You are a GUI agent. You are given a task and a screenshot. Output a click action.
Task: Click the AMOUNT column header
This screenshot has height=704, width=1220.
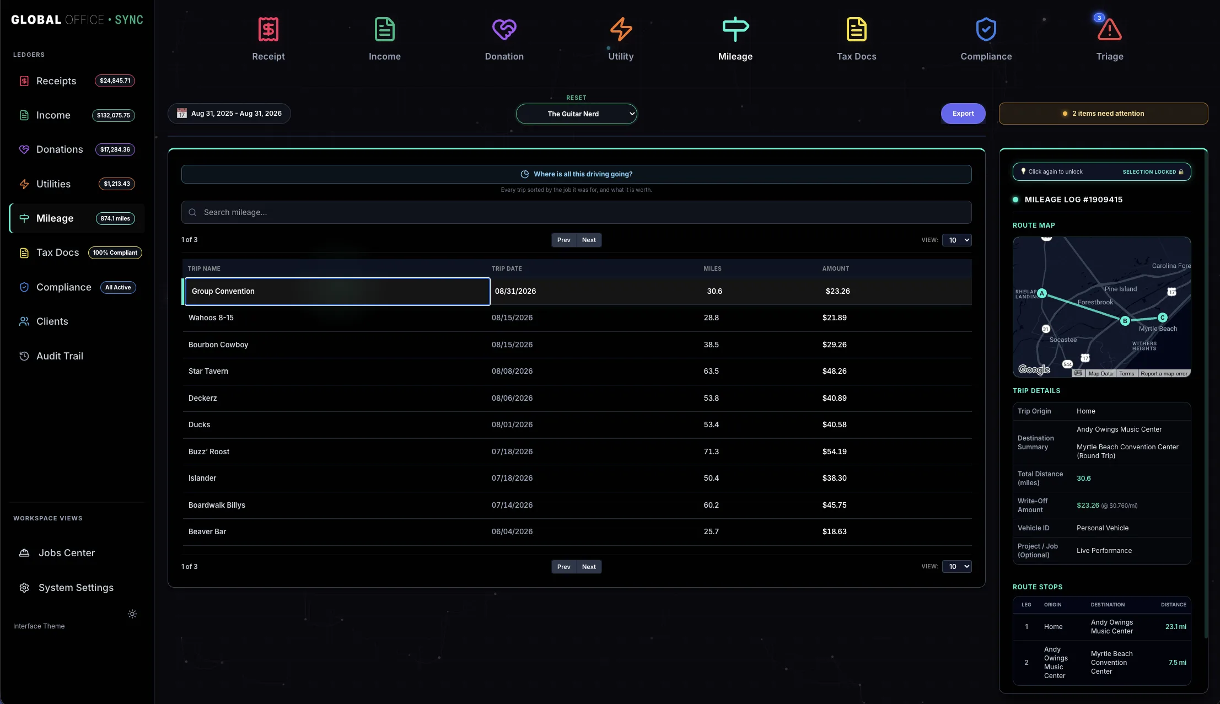pos(836,268)
